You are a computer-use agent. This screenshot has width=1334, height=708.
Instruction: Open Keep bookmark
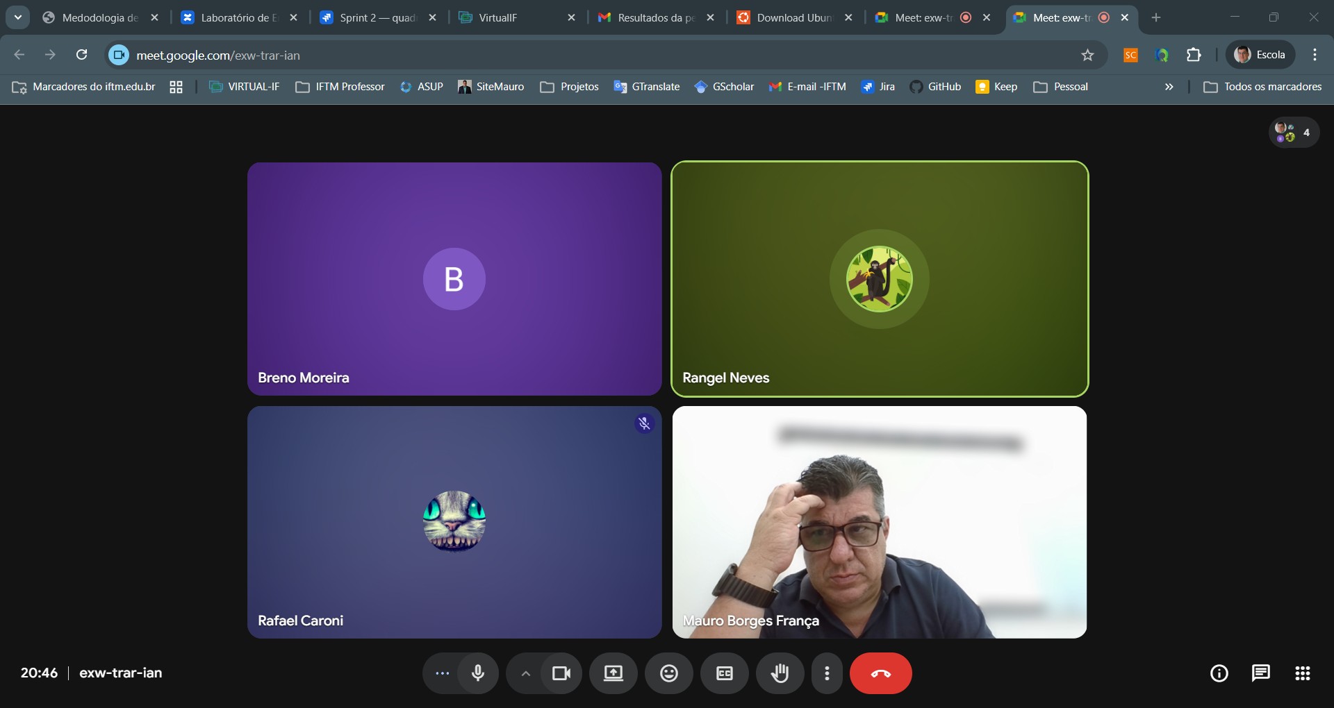coord(997,87)
